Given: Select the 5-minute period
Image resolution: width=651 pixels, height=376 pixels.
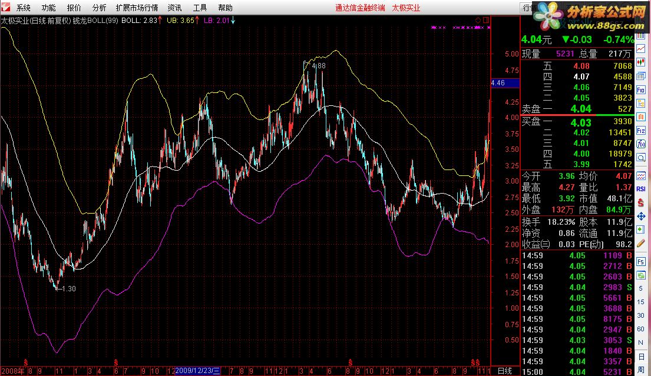Looking at the screenshot, I should [640, 288].
